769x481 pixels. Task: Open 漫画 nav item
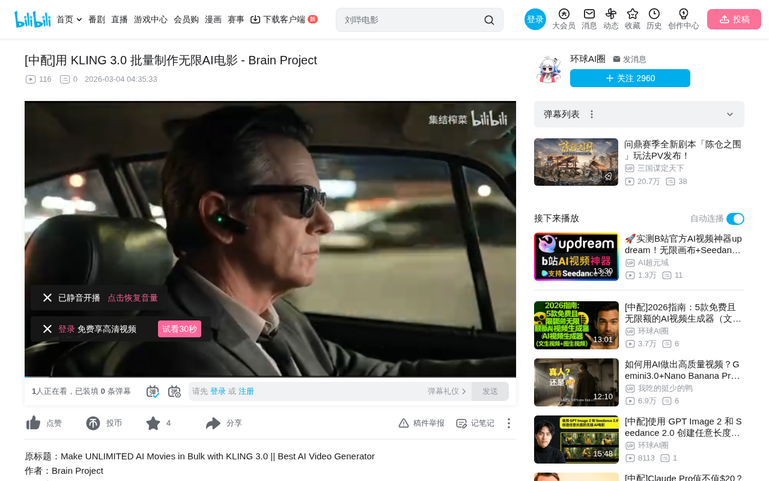213,19
